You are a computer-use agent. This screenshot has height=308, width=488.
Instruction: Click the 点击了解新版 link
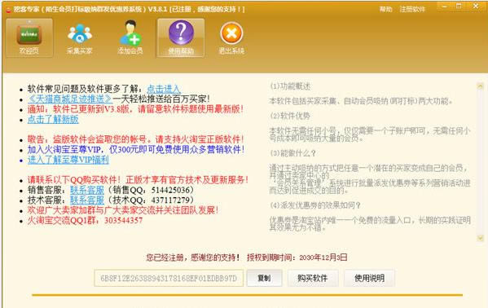pyautogui.click(x=53, y=119)
